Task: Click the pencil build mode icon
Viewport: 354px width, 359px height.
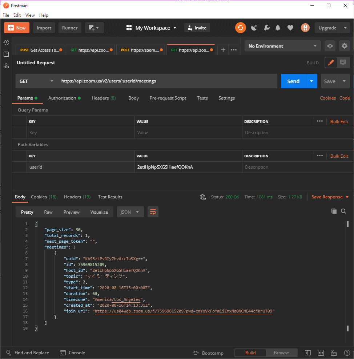Action: pyautogui.click(x=331, y=62)
